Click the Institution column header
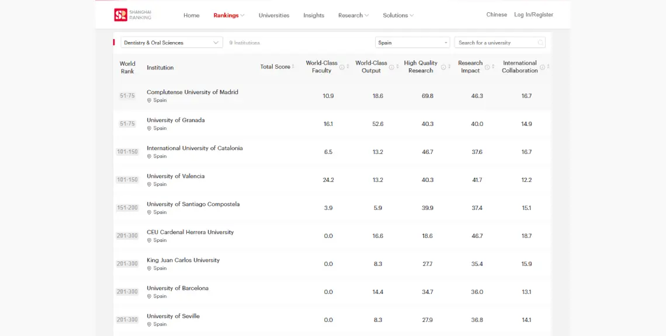 coord(160,68)
